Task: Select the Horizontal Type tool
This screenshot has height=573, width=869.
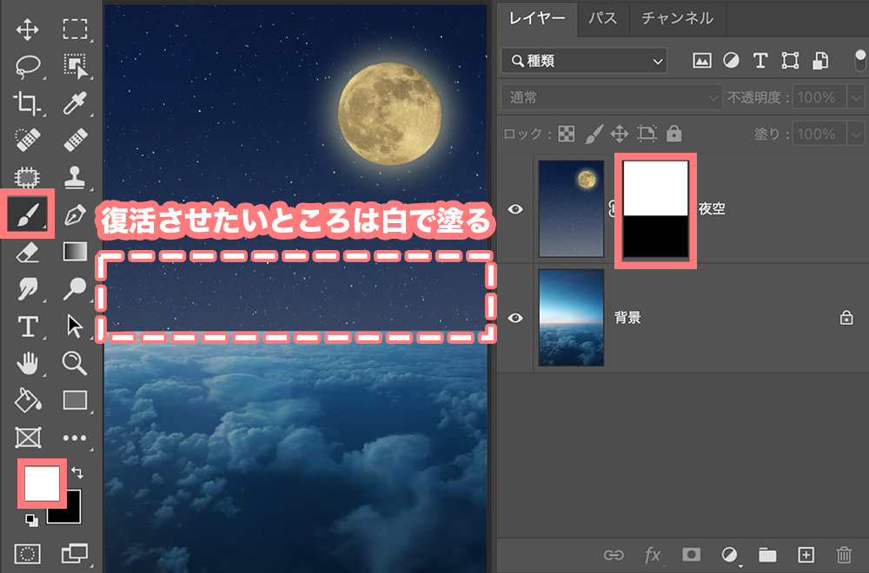Action: 27,326
